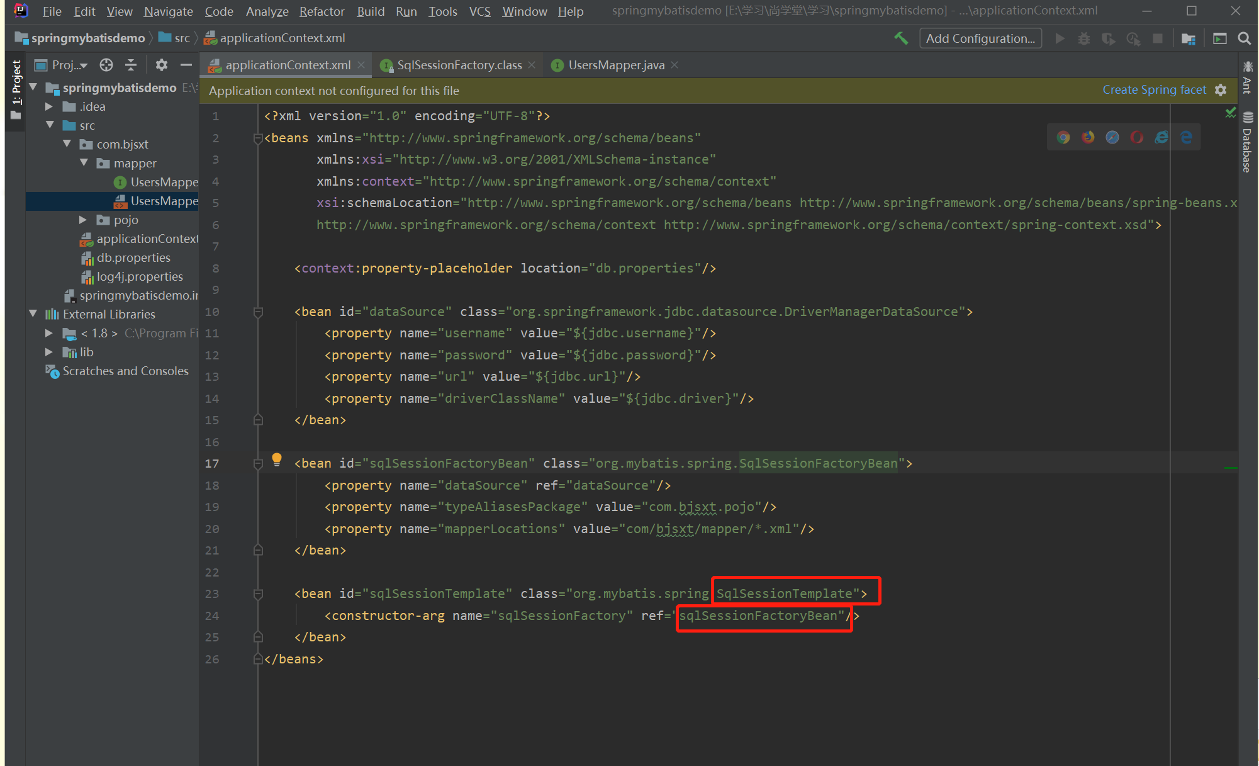1259x766 pixels.
Task: Open the Refactor menu
Action: coord(322,11)
